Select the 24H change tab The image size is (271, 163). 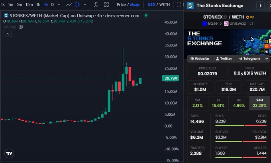(x=259, y=103)
